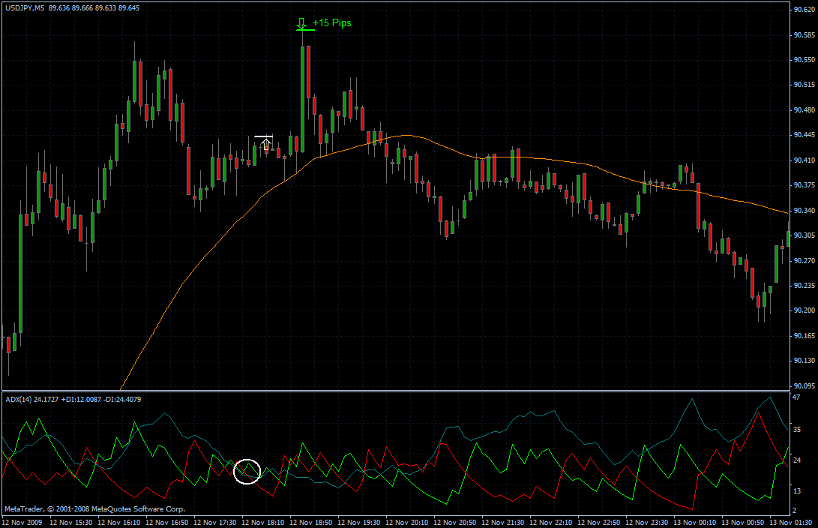Click price scale label 90.305
Viewport: 818px width, 528px height.
[x=805, y=235]
